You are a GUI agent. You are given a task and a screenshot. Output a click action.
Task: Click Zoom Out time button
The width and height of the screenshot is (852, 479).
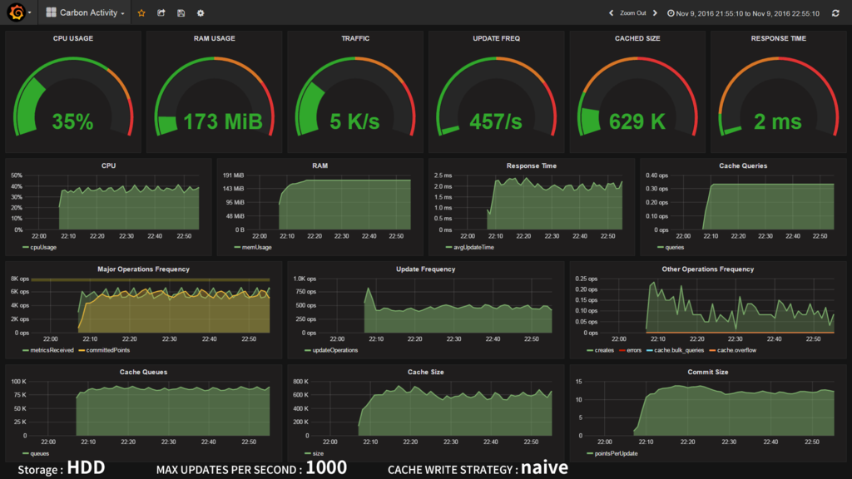633,13
